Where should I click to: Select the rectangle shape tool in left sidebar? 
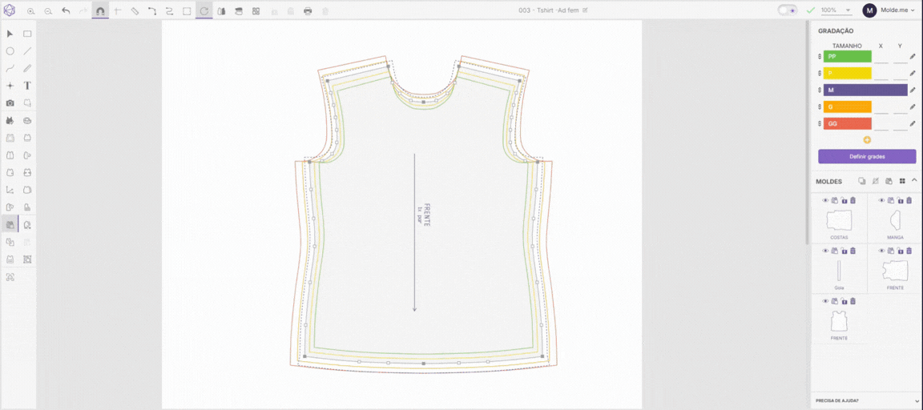pyautogui.click(x=27, y=34)
